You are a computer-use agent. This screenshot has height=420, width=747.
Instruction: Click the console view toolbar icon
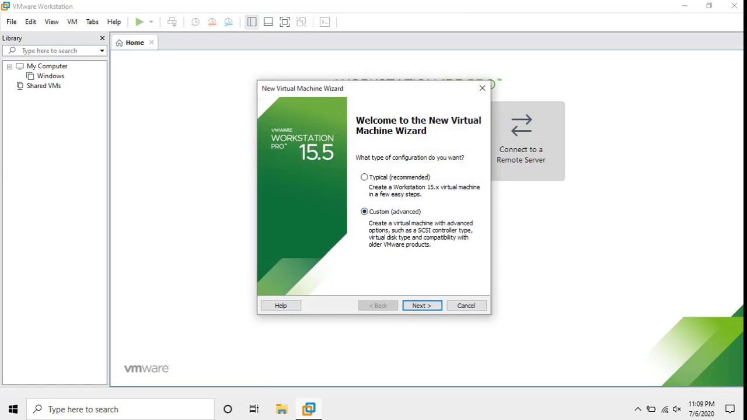pos(325,22)
